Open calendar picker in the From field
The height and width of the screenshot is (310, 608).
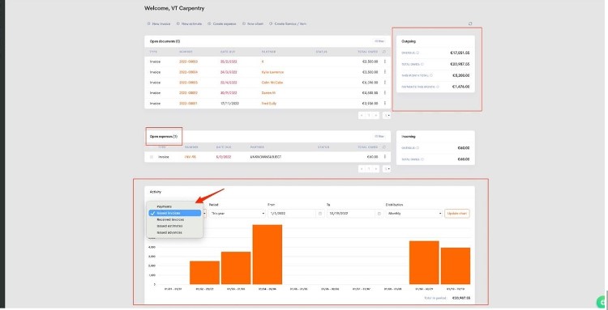click(321, 214)
